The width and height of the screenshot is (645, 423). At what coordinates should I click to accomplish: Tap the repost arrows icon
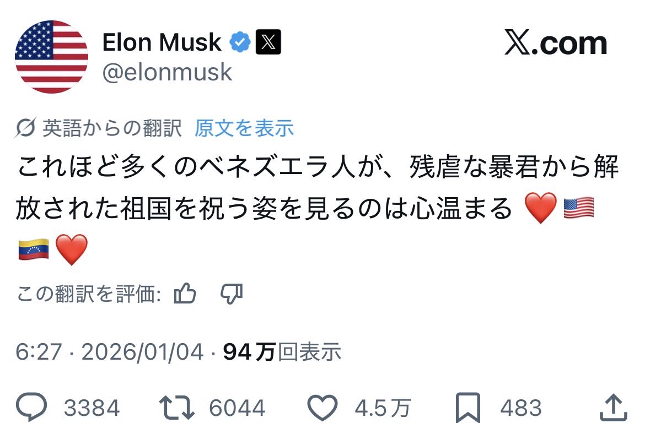pyautogui.click(x=176, y=408)
